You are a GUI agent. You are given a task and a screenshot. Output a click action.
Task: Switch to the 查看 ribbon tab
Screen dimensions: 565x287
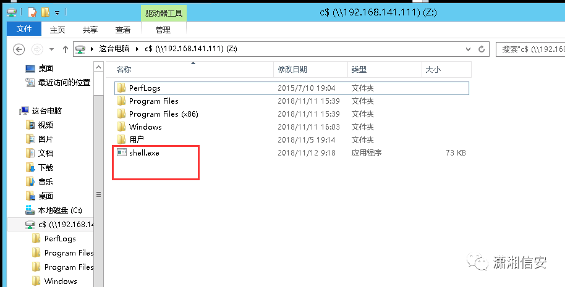123,30
